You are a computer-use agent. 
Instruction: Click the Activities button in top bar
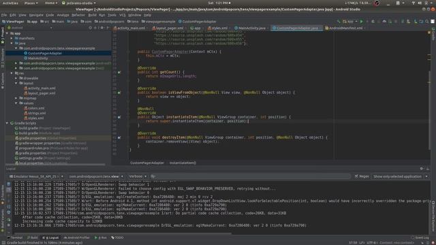pos(10,3)
